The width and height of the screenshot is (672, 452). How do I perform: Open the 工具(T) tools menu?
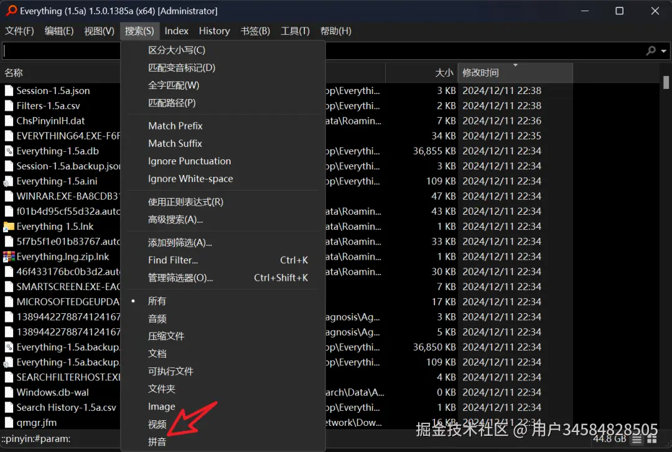point(295,31)
